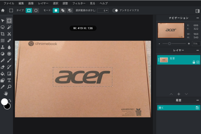This screenshot has width=201, height=134.
Task: Select the 開く history entry
Action: pyautogui.click(x=179, y=108)
